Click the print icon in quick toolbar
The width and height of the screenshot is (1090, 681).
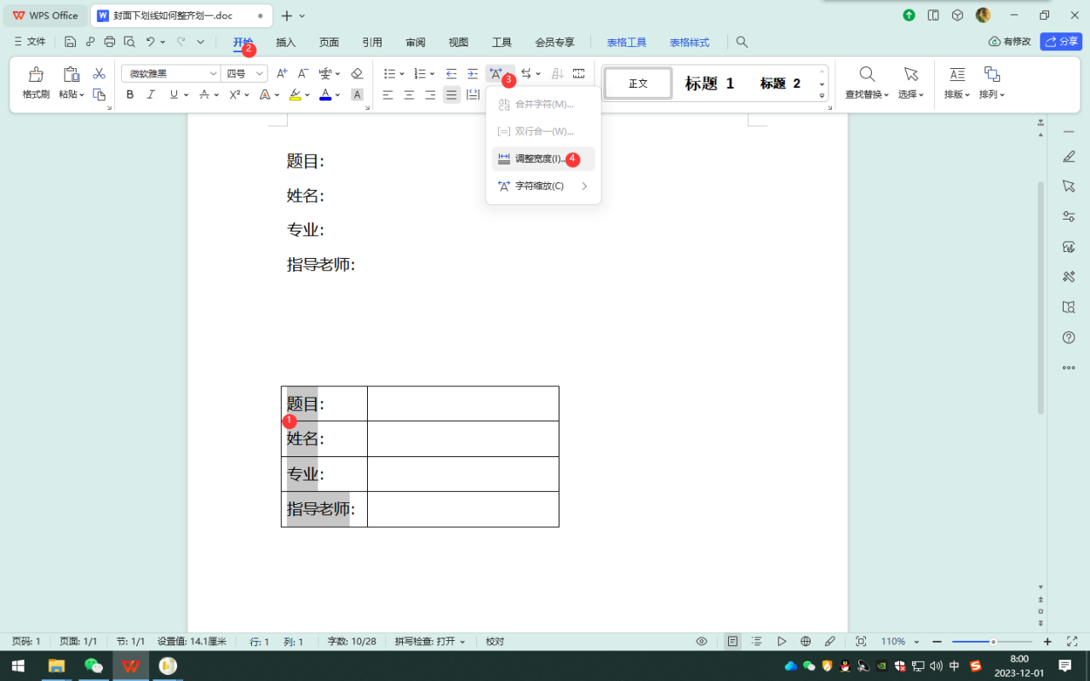click(x=109, y=42)
